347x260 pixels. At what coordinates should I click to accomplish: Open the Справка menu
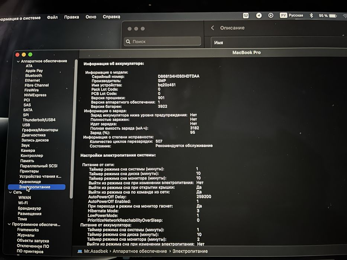(111, 17)
